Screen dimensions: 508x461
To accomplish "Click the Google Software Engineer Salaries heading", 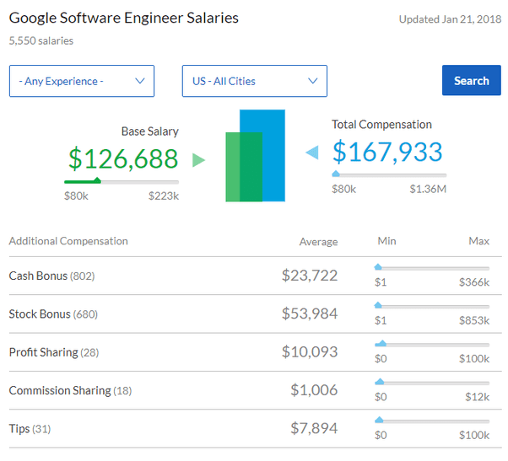I will pos(124,18).
